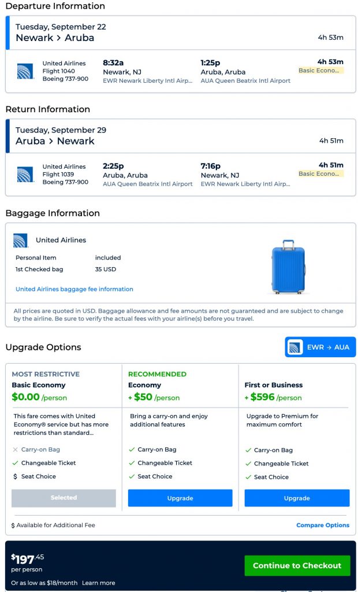
Task: Click return flight Basic Economy fare label
Action: coord(320,173)
